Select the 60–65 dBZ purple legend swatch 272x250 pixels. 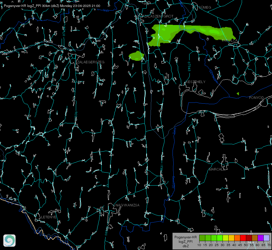coord(261,238)
